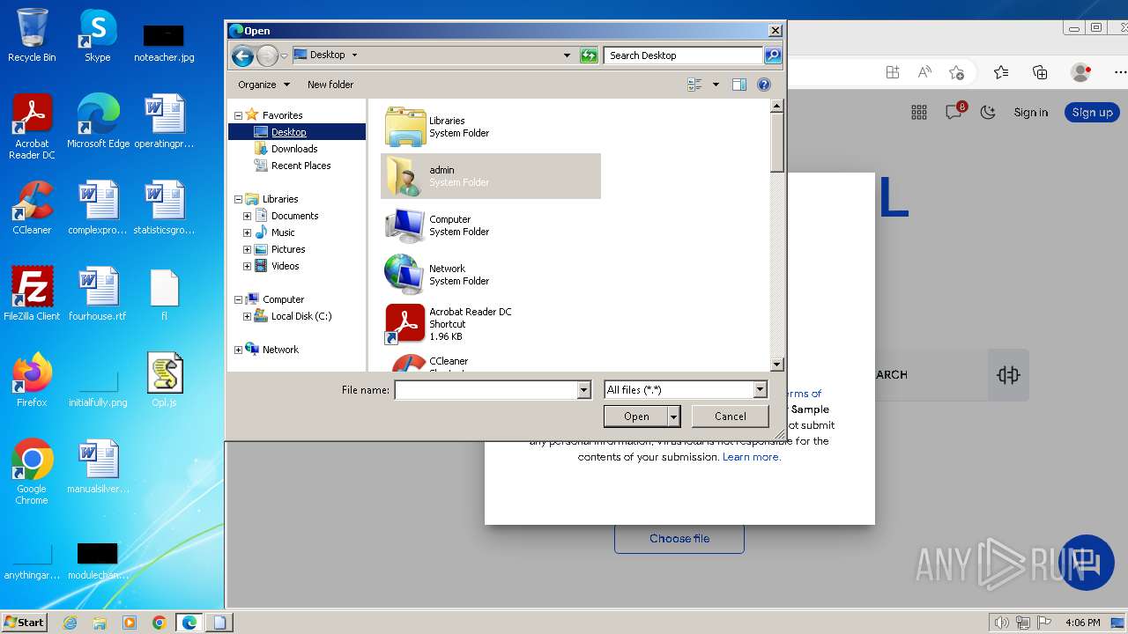
Task: Click the Open button split arrow
Action: pyautogui.click(x=674, y=417)
